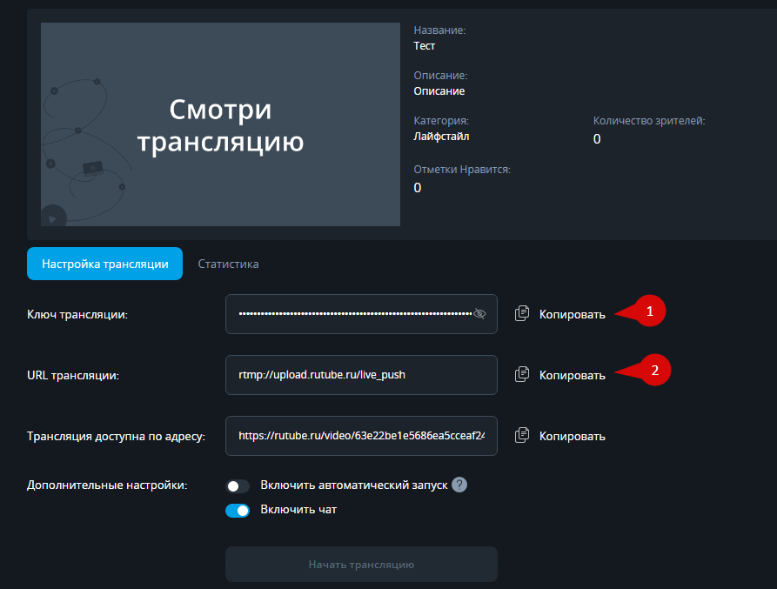Enable the automatic start toggle

coord(238,485)
